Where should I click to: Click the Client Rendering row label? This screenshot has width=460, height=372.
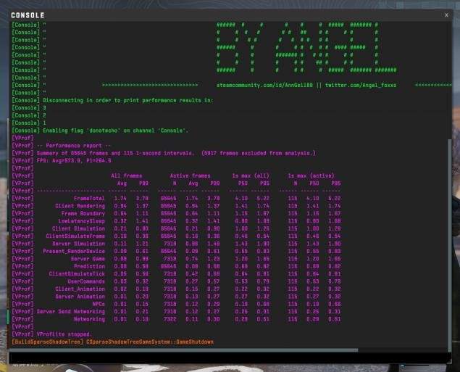tap(80, 206)
